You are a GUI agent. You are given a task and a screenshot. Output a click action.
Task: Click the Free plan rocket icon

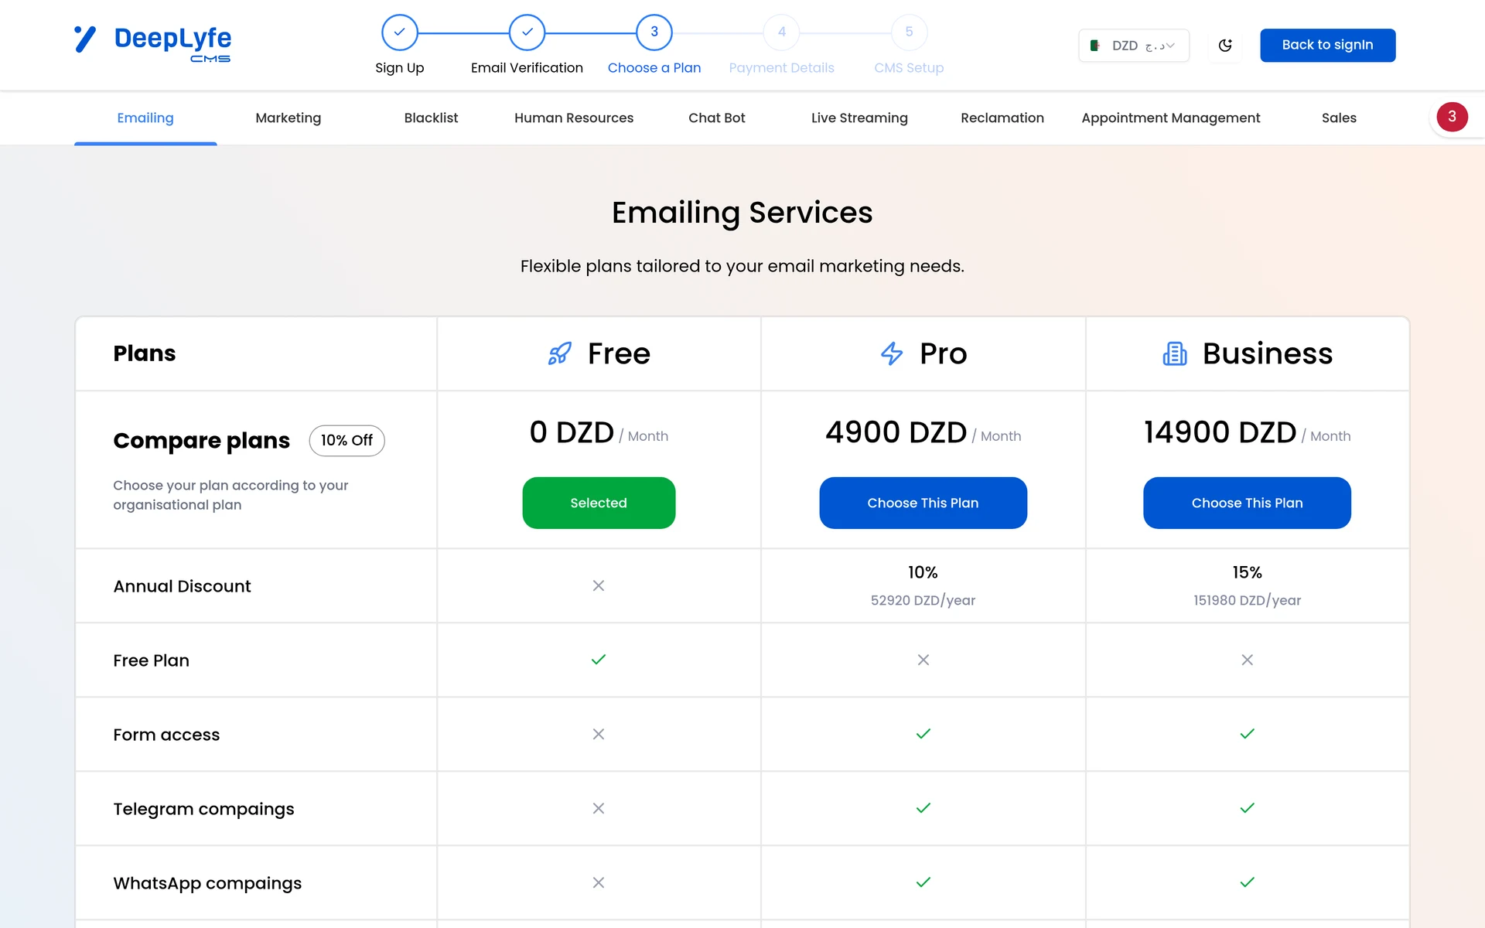point(560,353)
